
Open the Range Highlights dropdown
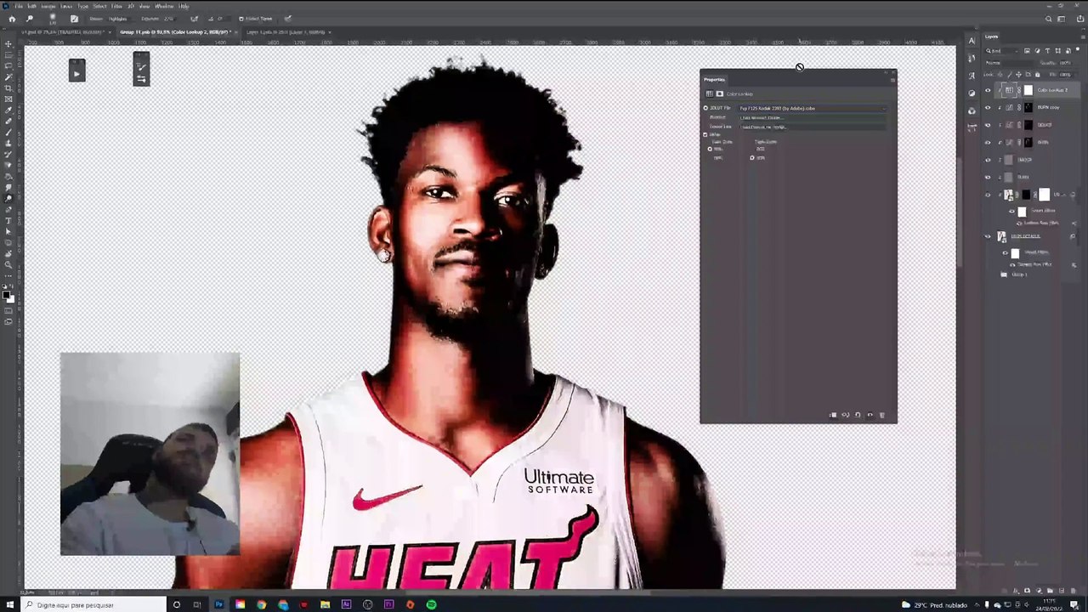click(x=119, y=19)
